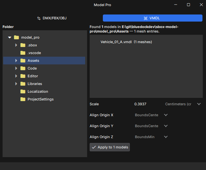
Task: Open Align Origin X dropdown
Action: [x=151, y=115]
